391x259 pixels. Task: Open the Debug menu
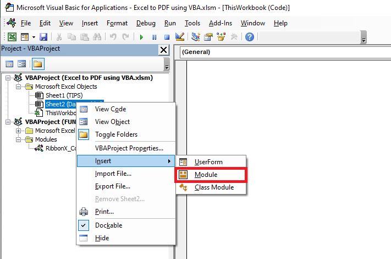click(x=146, y=23)
